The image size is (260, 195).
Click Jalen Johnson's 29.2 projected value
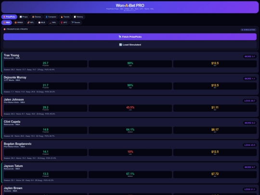[46, 107]
